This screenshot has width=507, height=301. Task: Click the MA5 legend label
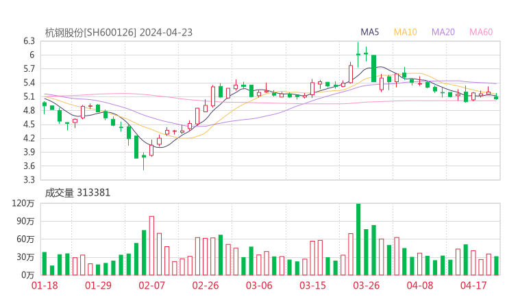pos(369,32)
